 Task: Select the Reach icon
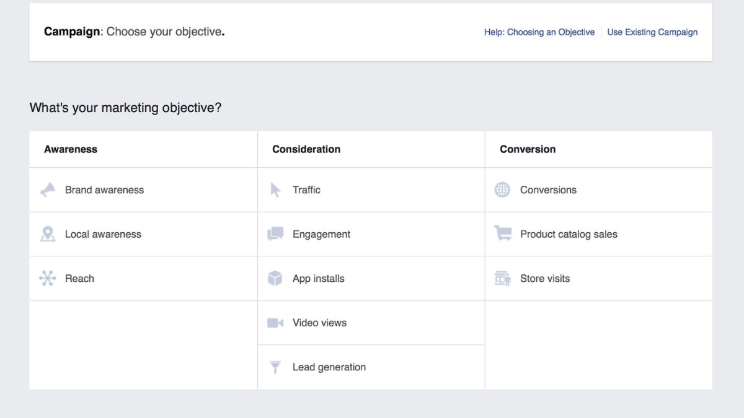click(49, 278)
